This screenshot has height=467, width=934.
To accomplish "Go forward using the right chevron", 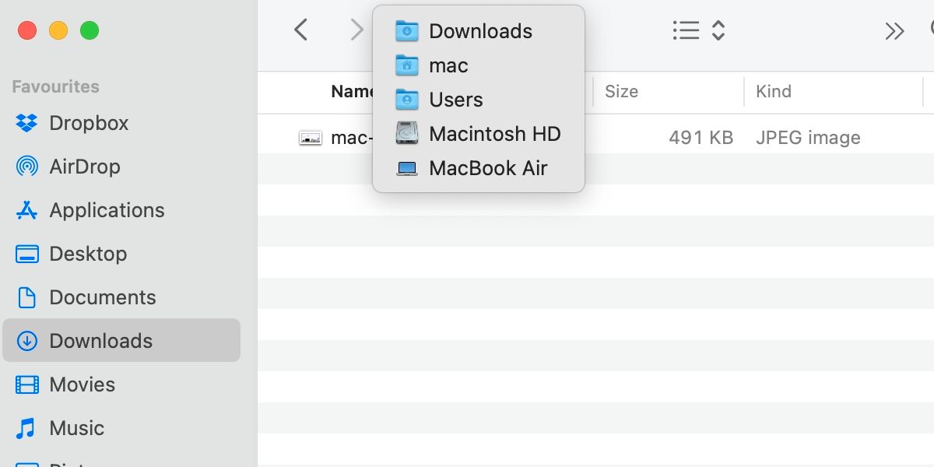I will [356, 30].
